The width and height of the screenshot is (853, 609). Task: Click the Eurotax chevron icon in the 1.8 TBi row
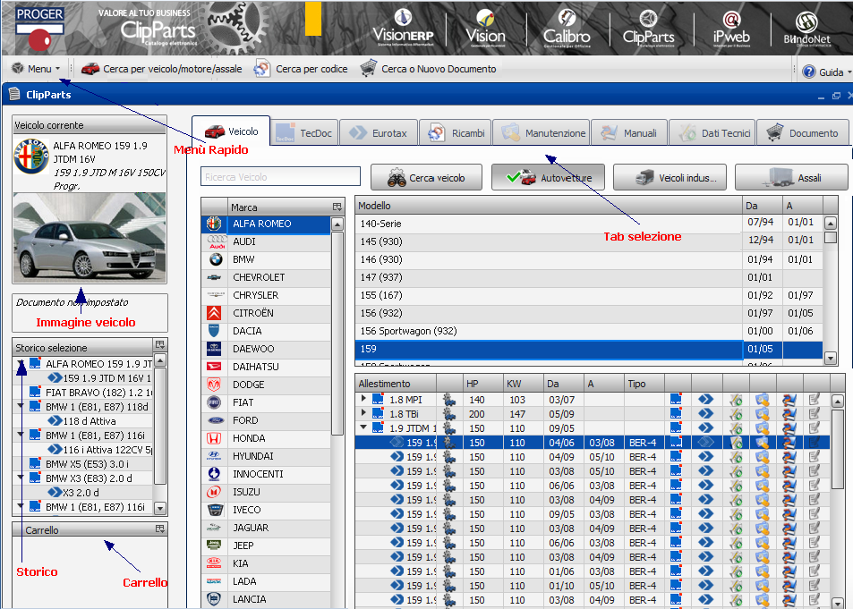click(x=705, y=414)
